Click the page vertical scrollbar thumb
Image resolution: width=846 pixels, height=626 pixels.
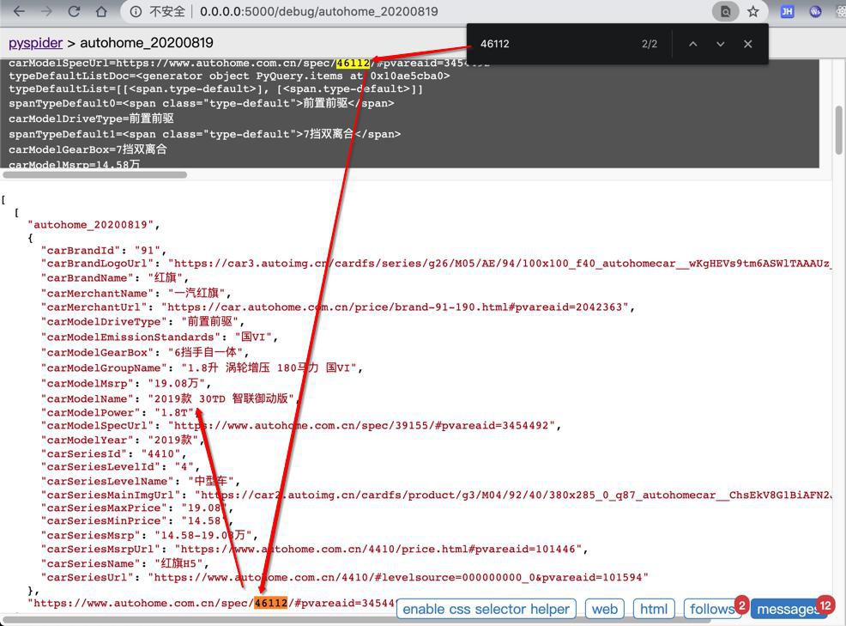[838, 130]
